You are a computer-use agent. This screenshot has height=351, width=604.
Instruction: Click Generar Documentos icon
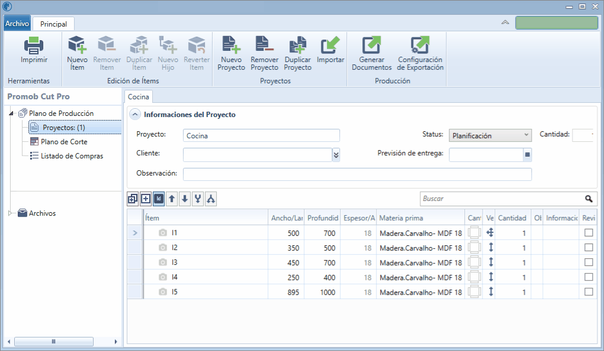[x=371, y=44]
